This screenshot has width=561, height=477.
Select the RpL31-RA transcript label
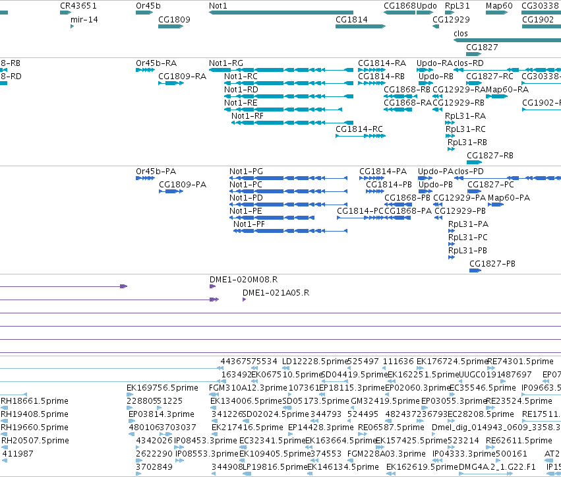465,116
